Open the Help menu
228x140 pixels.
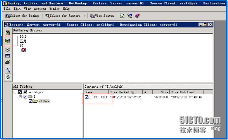tap(66, 9)
